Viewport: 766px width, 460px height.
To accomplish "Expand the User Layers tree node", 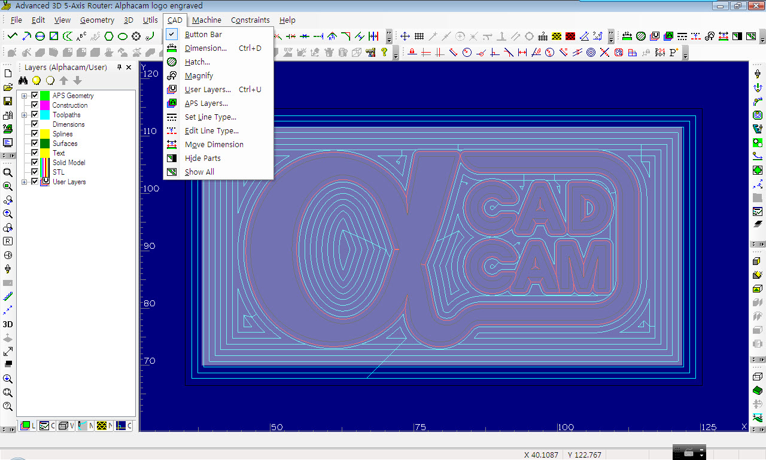I will [x=25, y=182].
